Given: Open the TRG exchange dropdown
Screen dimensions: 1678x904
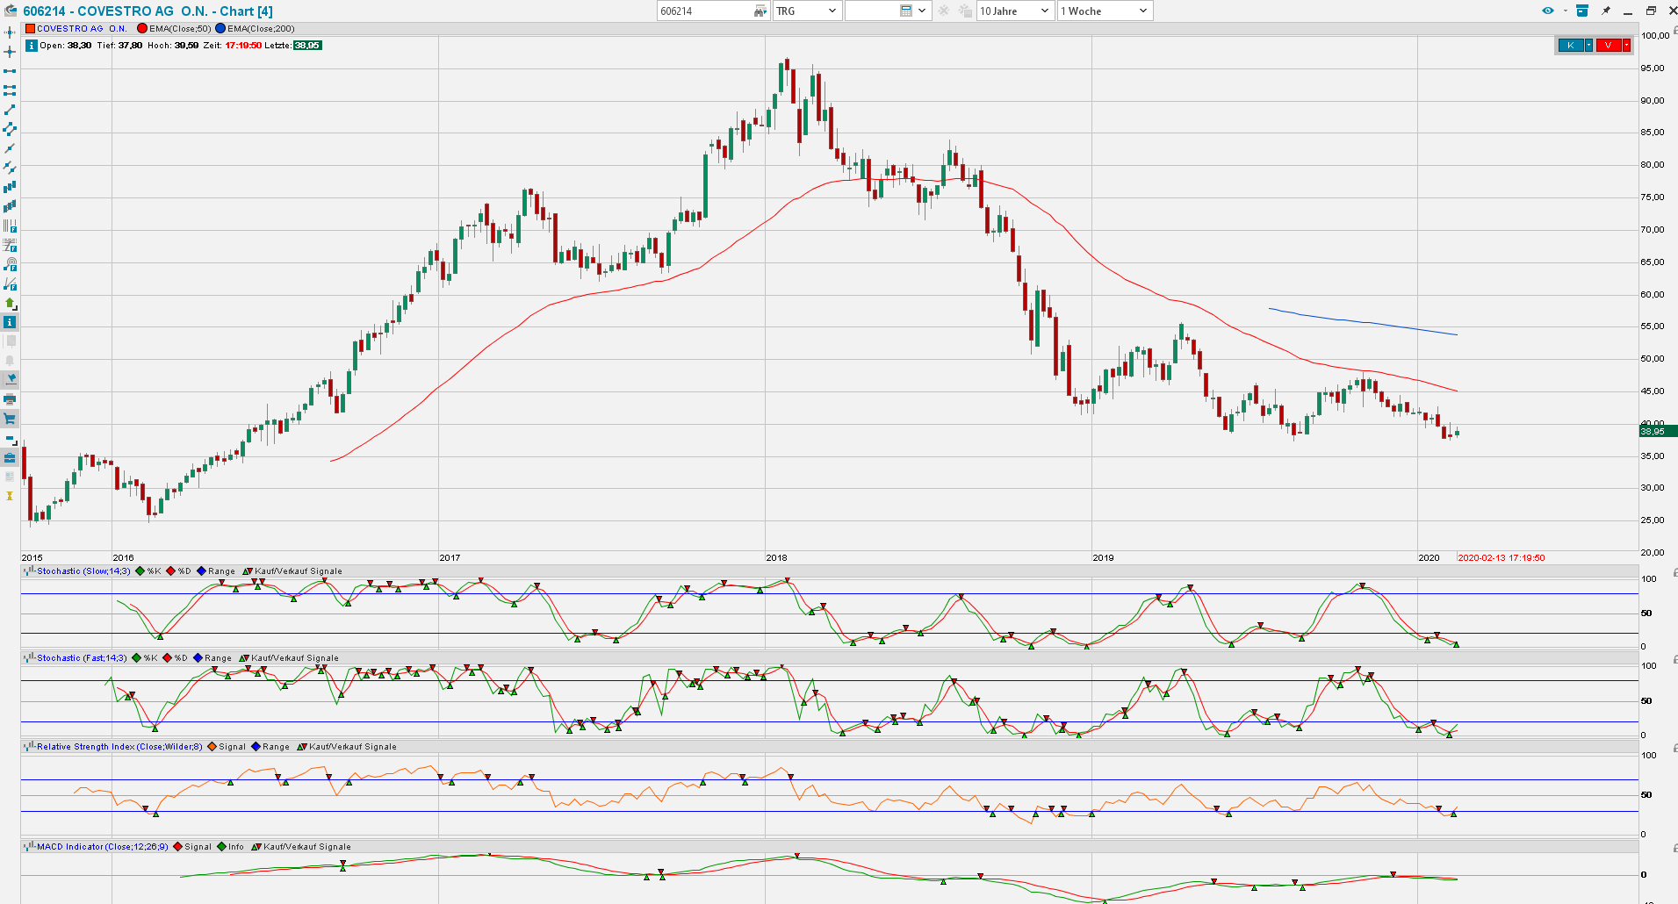Looking at the screenshot, I should tap(807, 11).
